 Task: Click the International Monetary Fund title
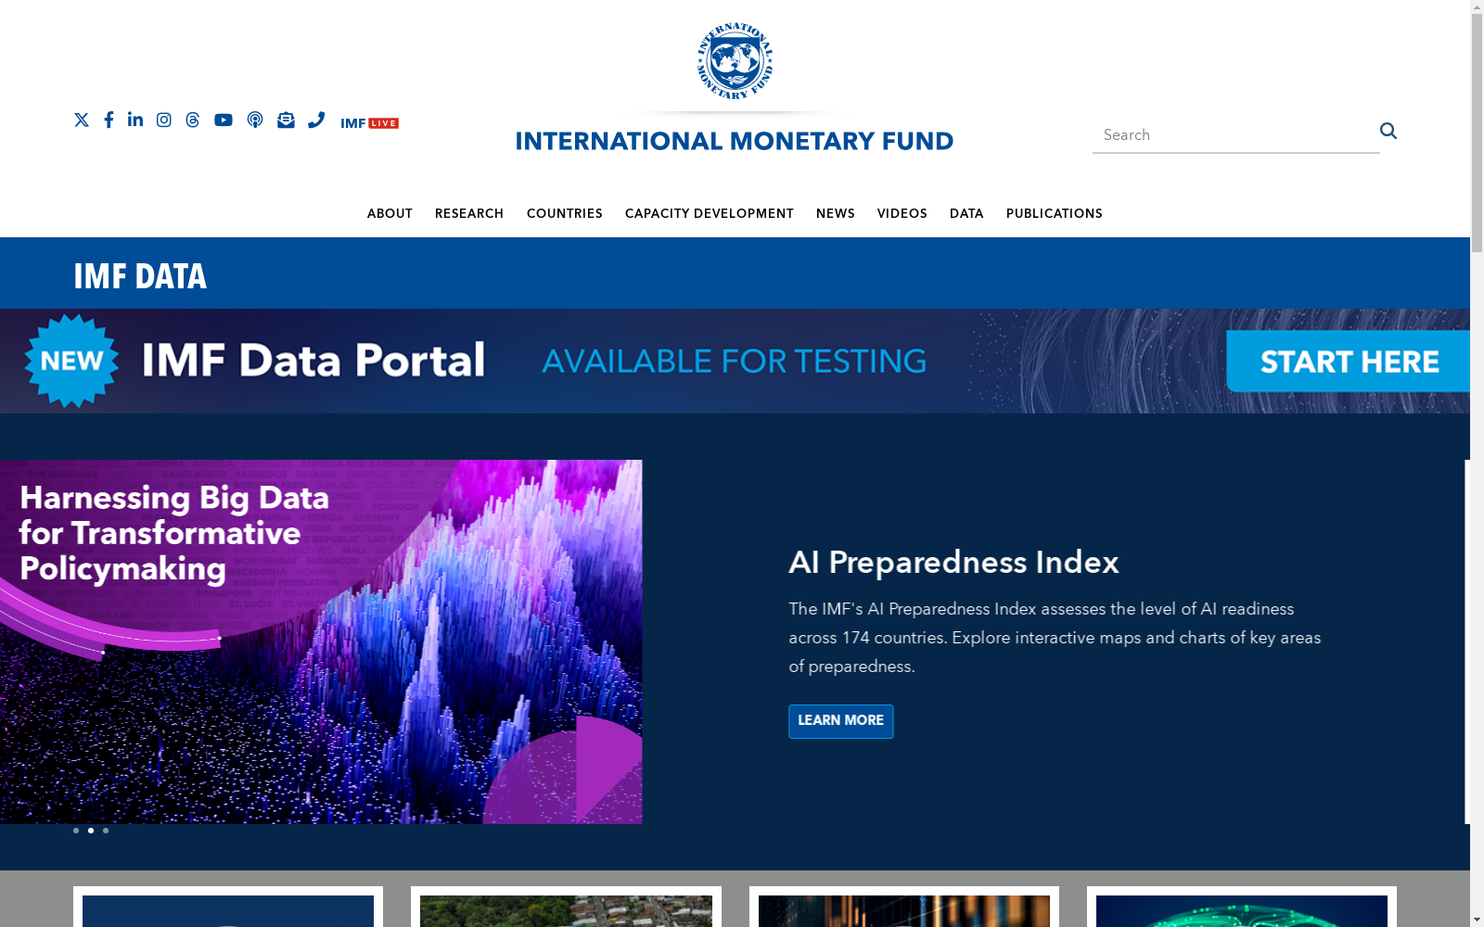735,141
